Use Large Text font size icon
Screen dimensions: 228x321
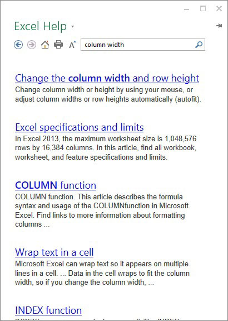tap(72, 45)
